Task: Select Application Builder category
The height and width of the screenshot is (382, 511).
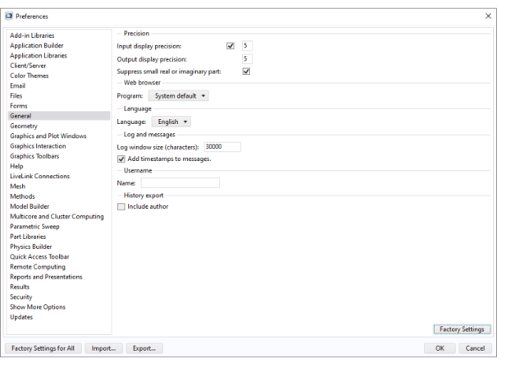Action: pos(59,45)
